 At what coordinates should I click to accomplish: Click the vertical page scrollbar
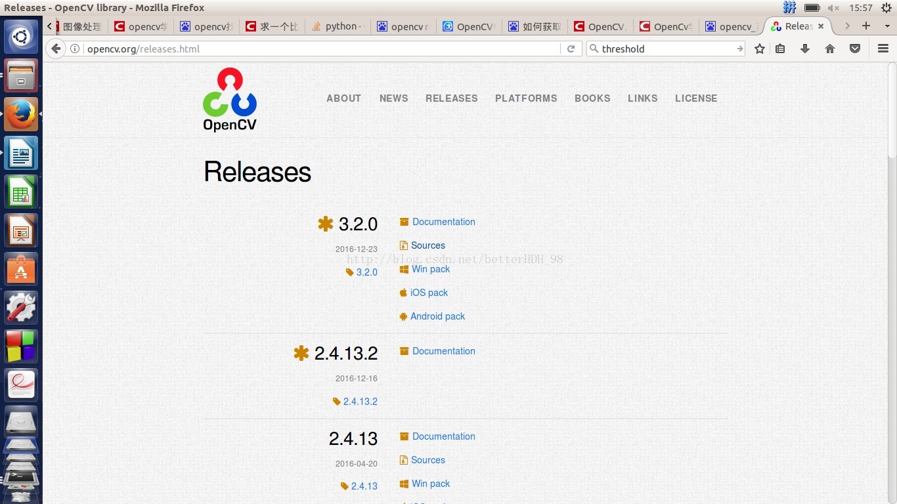point(892,110)
